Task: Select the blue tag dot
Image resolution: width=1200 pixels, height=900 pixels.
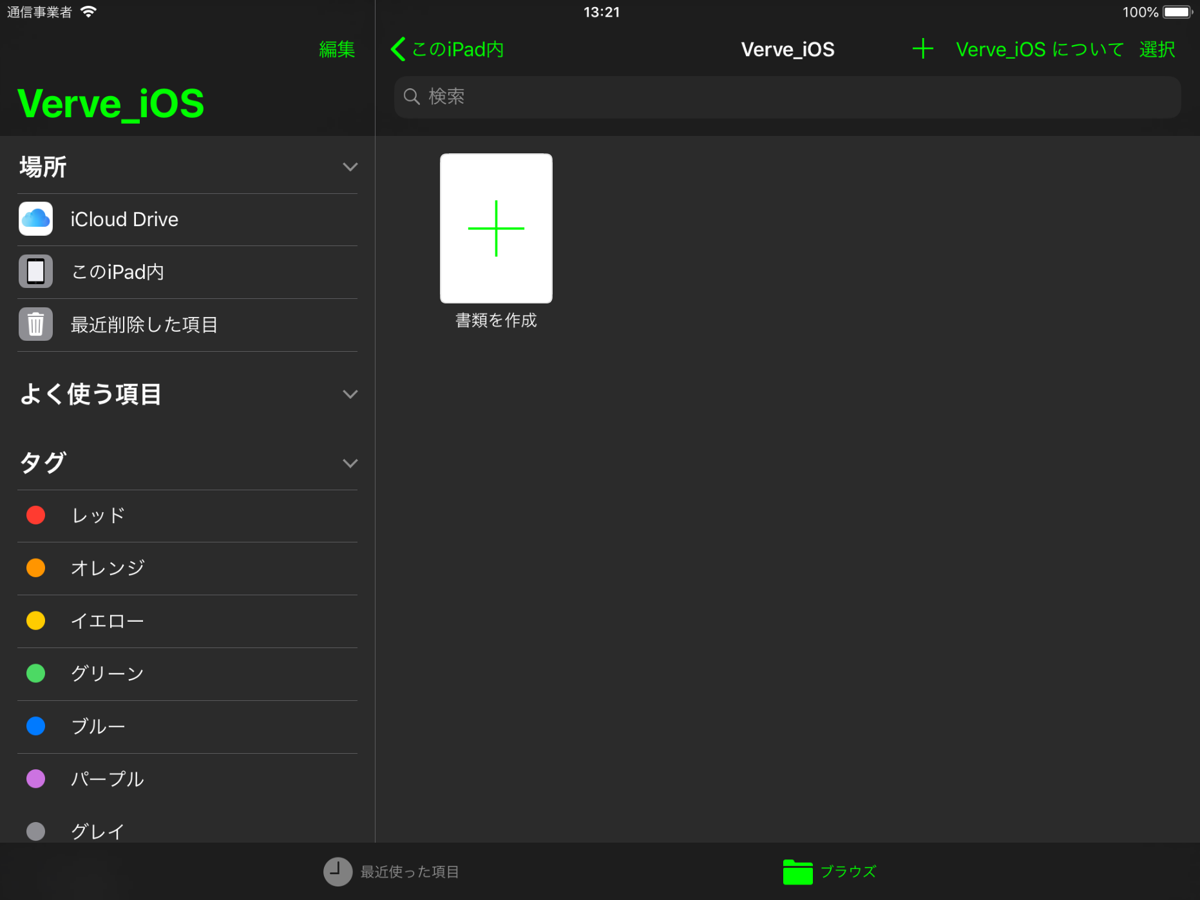Action: click(36, 727)
